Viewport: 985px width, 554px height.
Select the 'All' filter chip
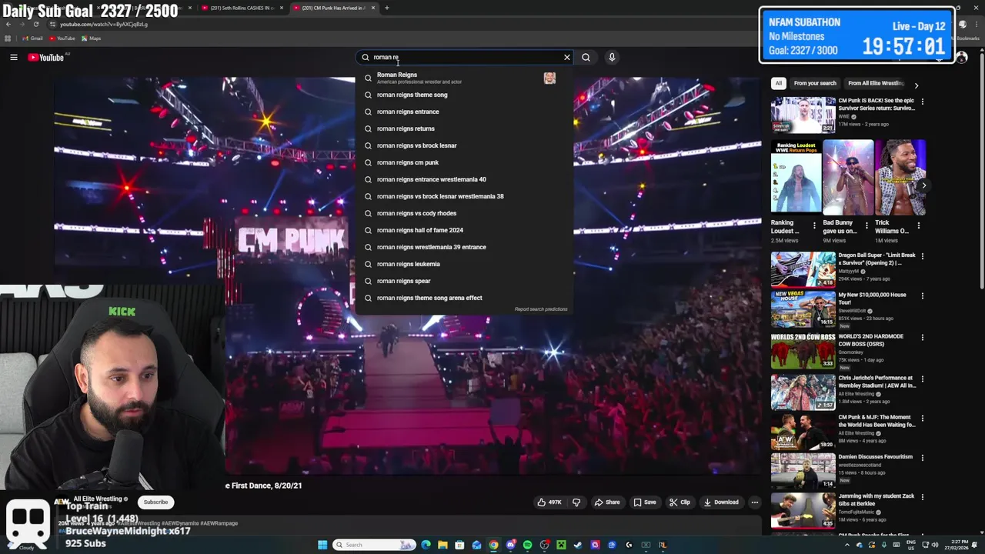pyautogui.click(x=779, y=83)
